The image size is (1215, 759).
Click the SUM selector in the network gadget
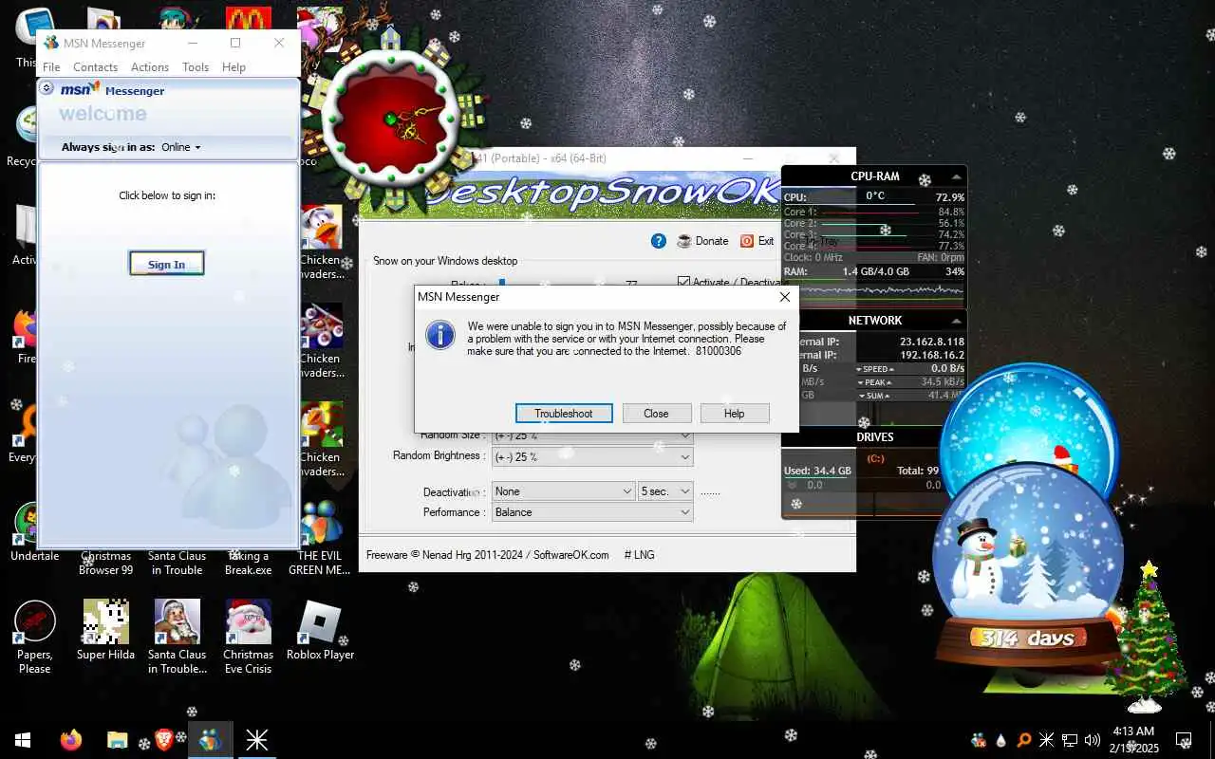pyautogui.click(x=875, y=396)
